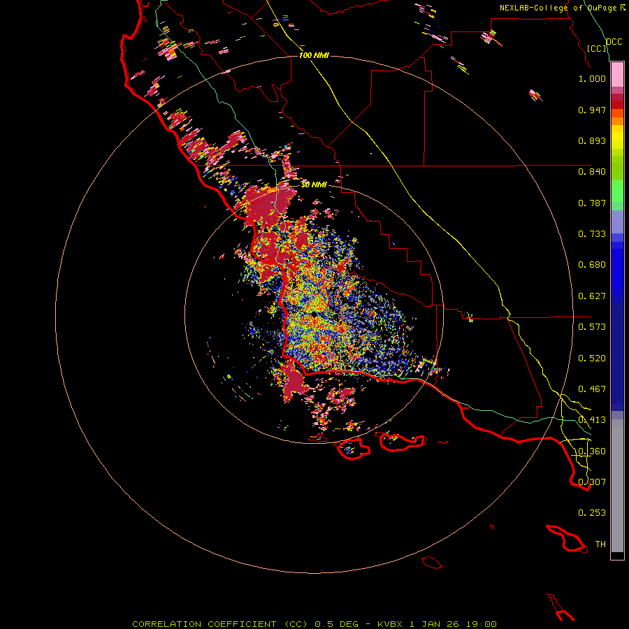
Task: Click the 0.360 legend value
Action: pyautogui.click(x=592, y=451)
